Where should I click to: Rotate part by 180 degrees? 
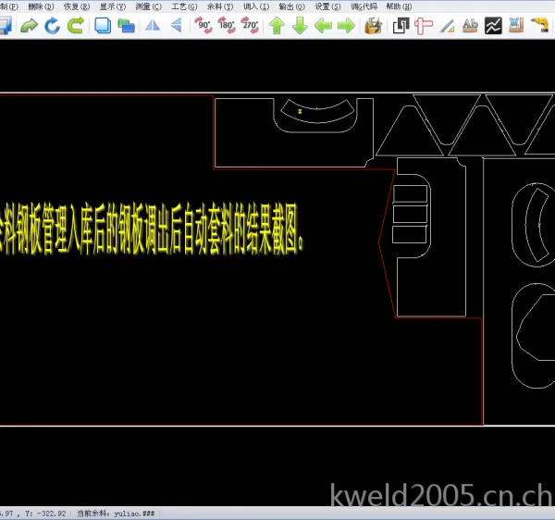[x=227, y=26]
